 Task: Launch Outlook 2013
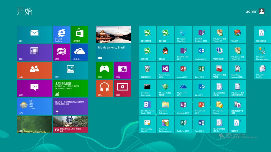coord(201,52)
